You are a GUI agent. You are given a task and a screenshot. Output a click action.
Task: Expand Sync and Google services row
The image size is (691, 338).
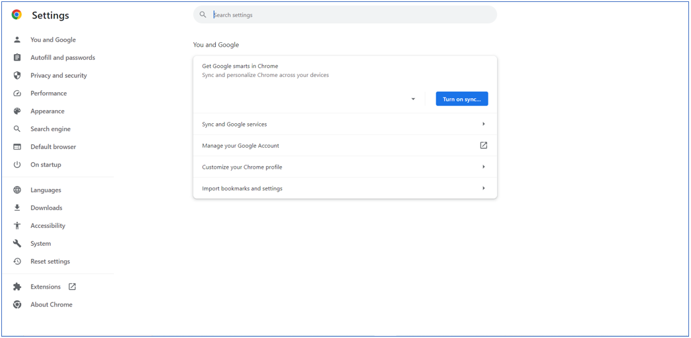click(x=345, y=125)
